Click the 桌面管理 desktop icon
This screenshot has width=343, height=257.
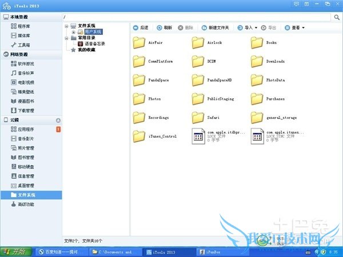[14, 186]
